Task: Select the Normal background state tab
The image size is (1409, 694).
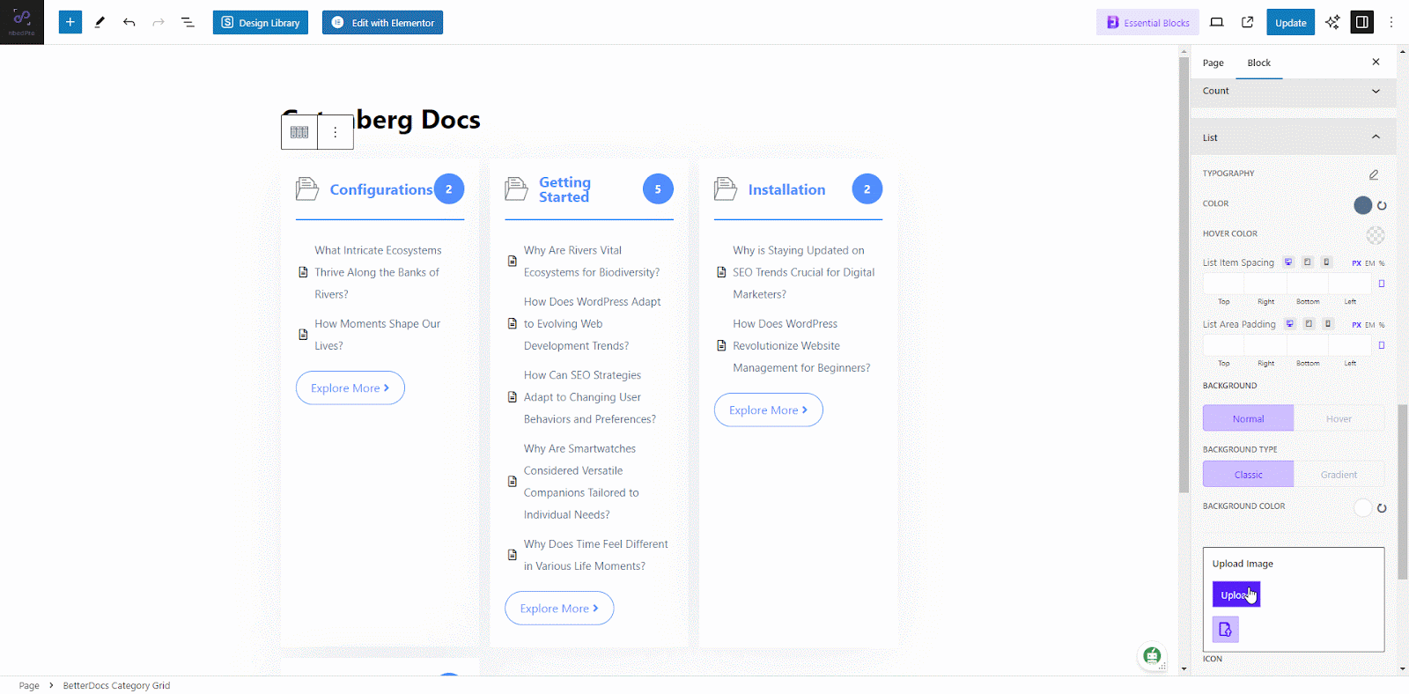Action: pyautogui.click(x=1248, y=418)
